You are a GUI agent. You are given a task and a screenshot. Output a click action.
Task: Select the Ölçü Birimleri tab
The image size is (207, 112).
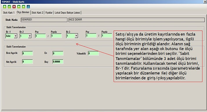tap(23, 12)
